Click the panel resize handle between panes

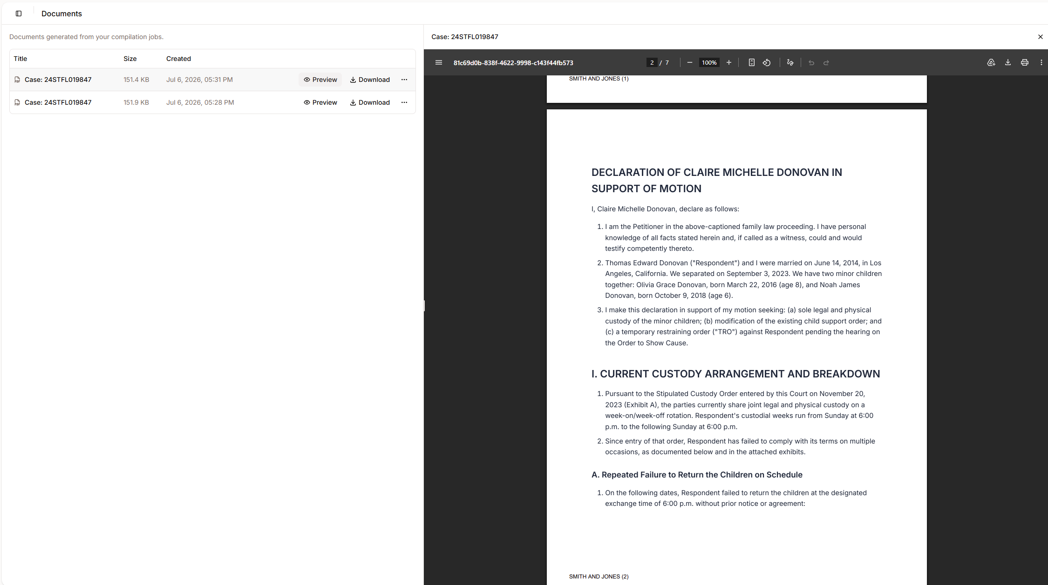click(x=424, y=305)
